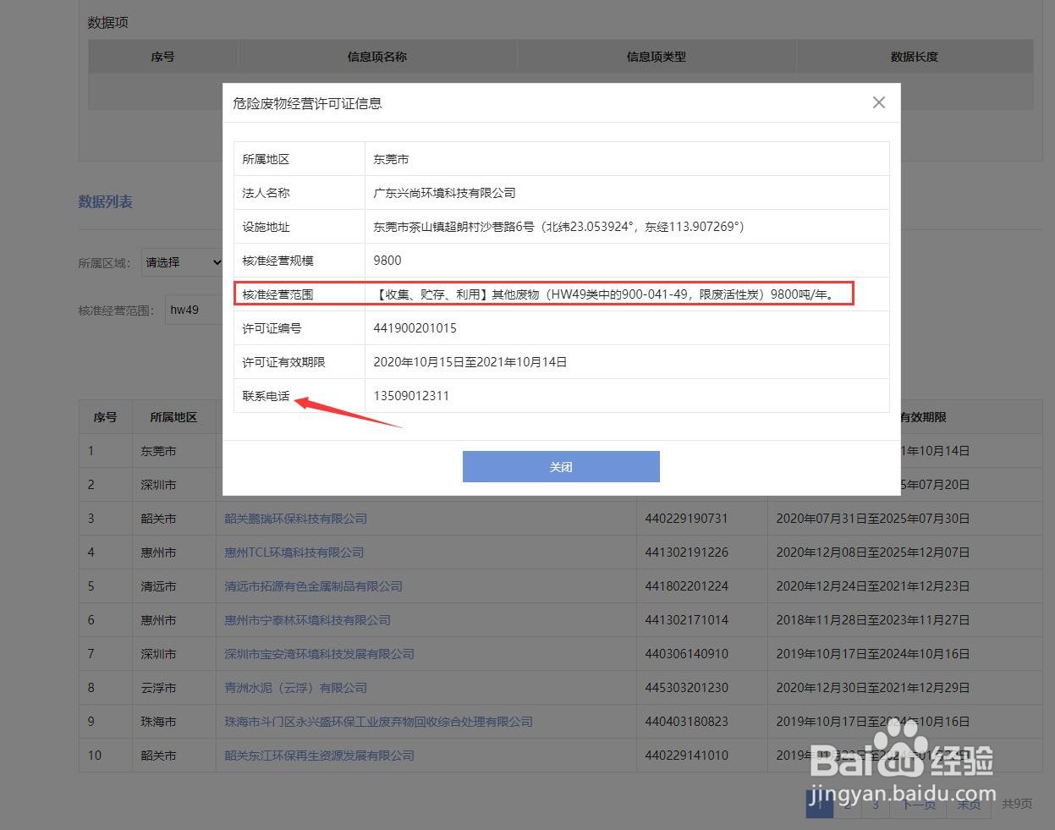The image size is (1055, 830).
Task: Click the 序号 header in data list table
Action: (x=105, y=417)
